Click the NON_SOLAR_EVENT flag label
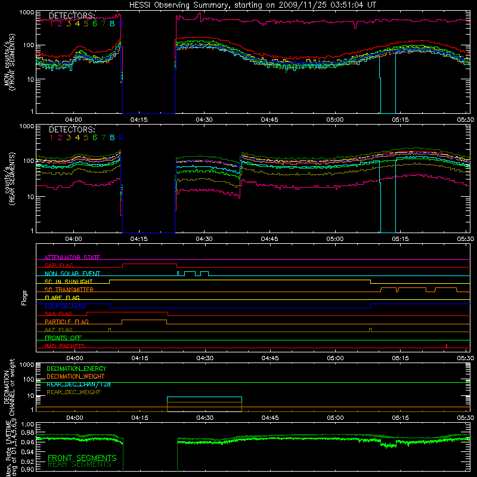Screen dimensions: 477x477 [x=72, y=274]
